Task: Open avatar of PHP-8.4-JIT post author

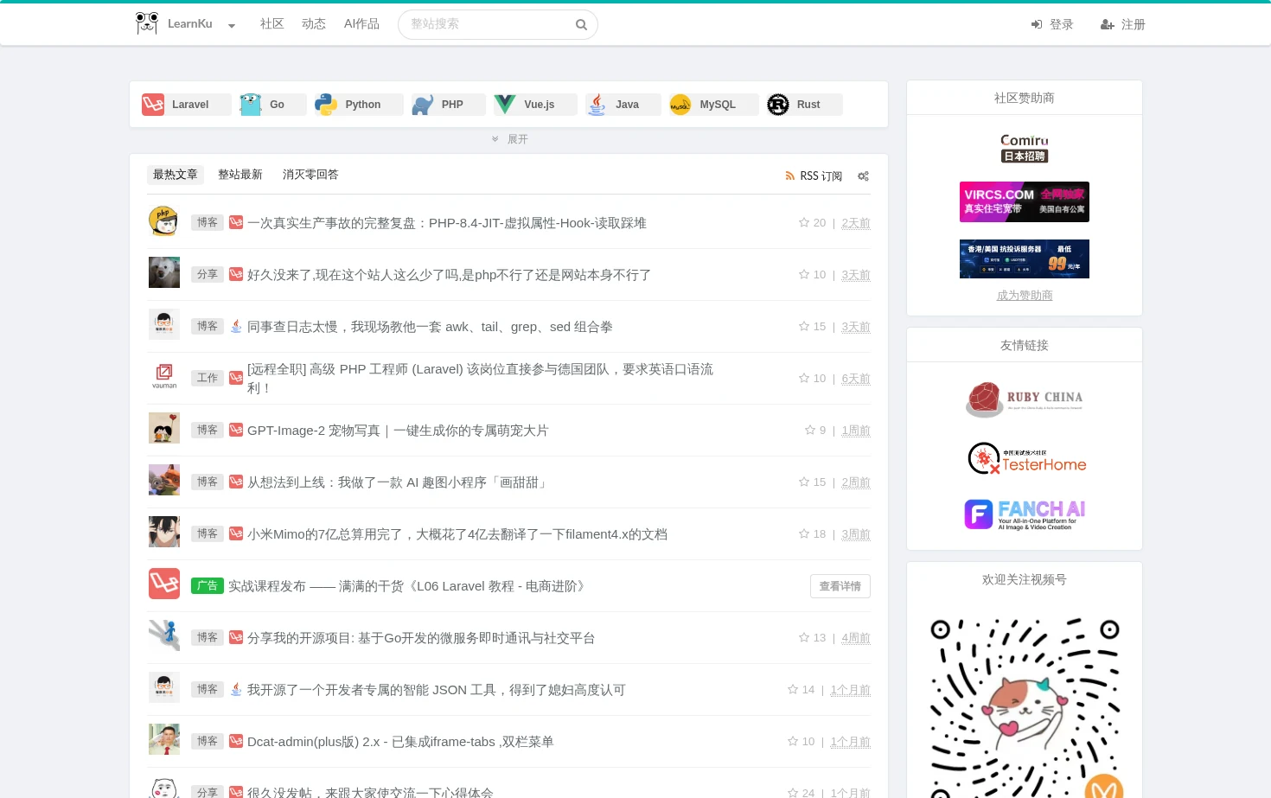Action: (163, 221)
